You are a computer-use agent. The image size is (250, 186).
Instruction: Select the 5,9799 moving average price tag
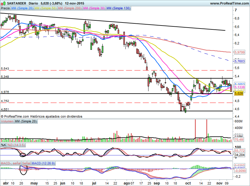click(x=240, y=52)
